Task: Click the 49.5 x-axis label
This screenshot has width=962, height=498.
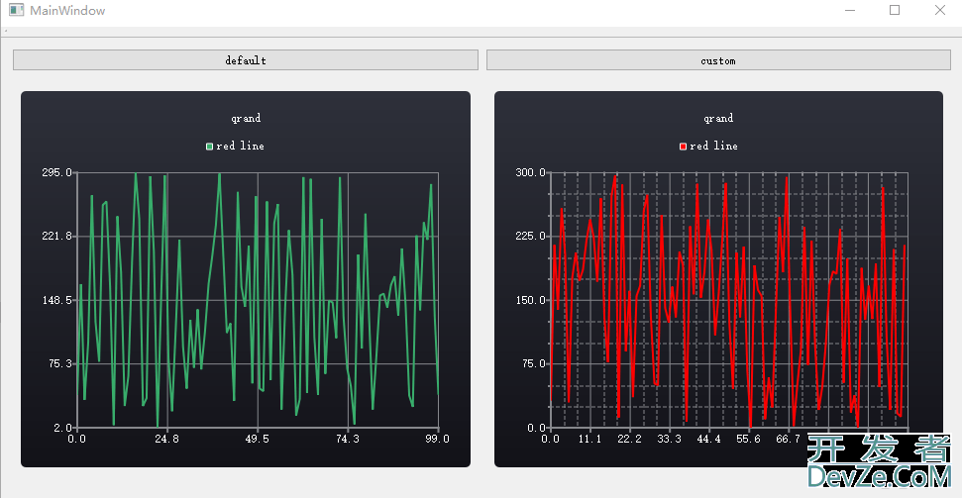Action: point(257,439)
